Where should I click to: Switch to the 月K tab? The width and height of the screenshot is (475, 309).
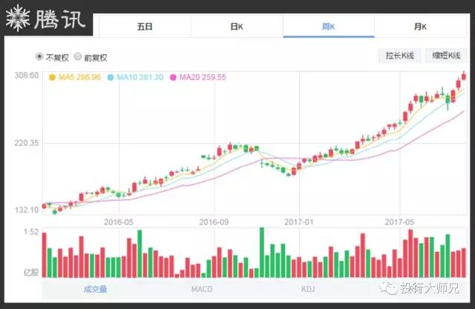[x=420, y=27]
